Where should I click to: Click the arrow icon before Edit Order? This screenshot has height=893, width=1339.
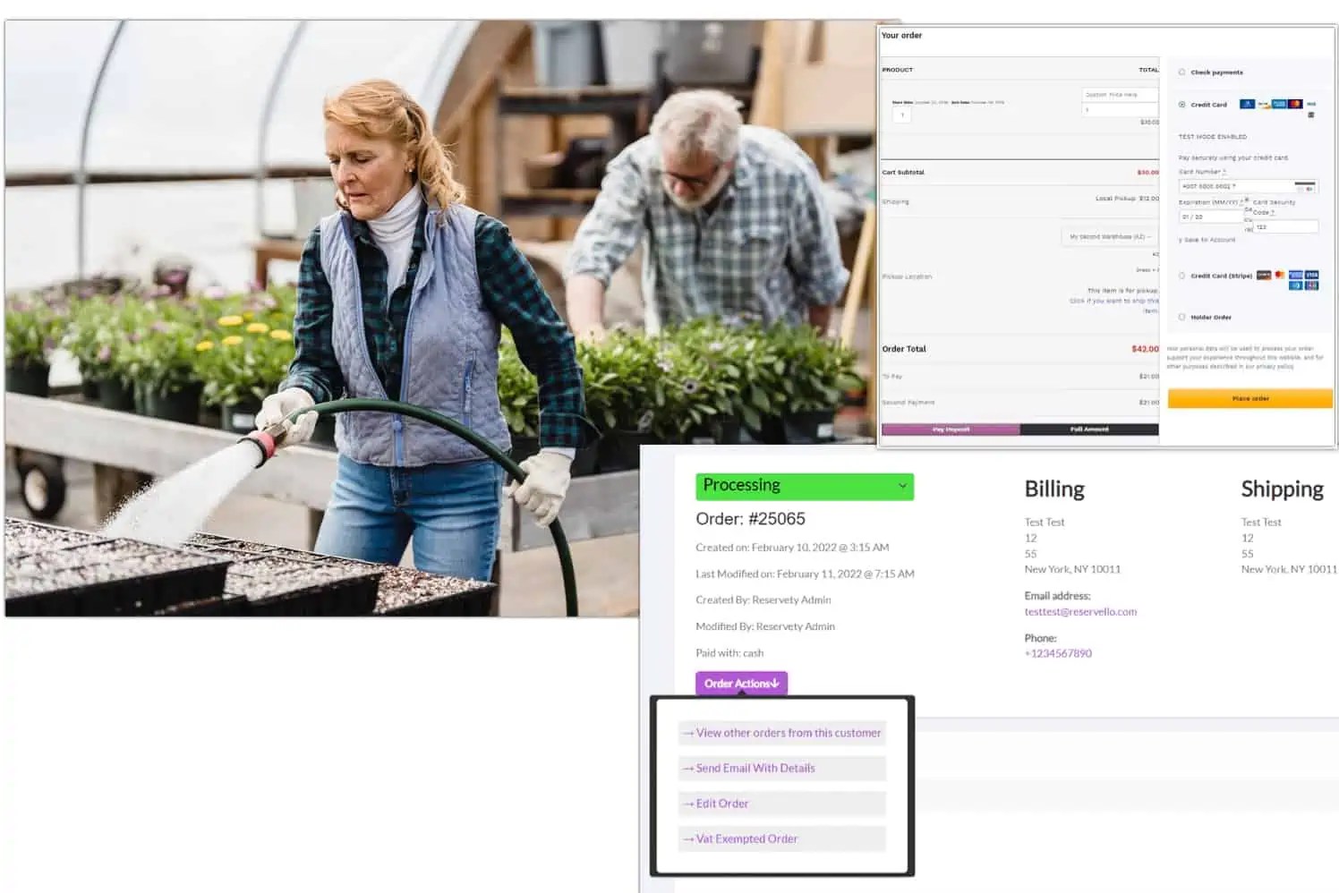689,803
